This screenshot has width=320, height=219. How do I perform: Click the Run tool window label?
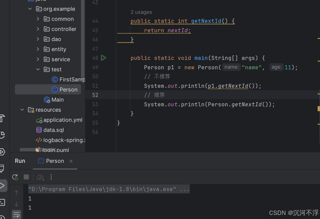pyautogui.click(x=20, y=161)
